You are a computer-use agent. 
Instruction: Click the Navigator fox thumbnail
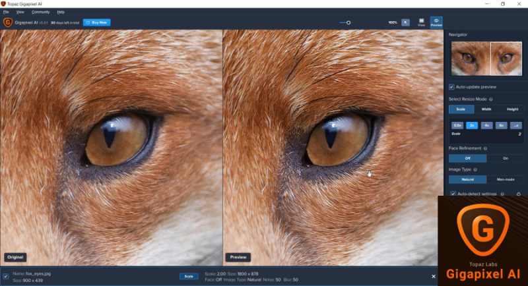pos(486,59)
